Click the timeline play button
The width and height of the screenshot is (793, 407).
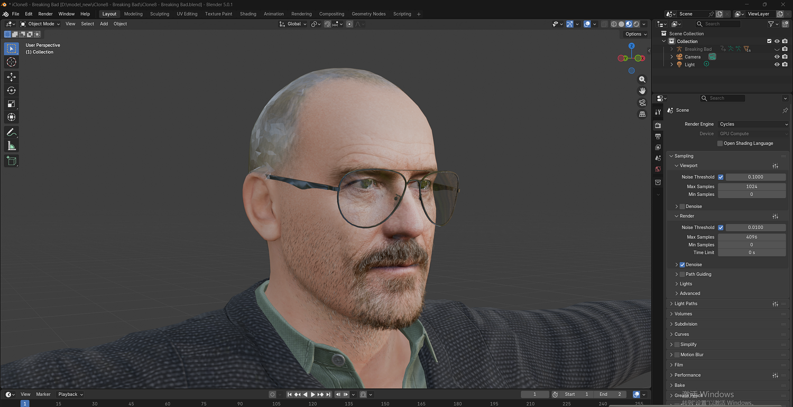(313, 395)
